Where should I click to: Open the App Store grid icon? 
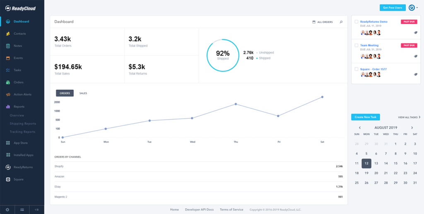coord(8,143)
